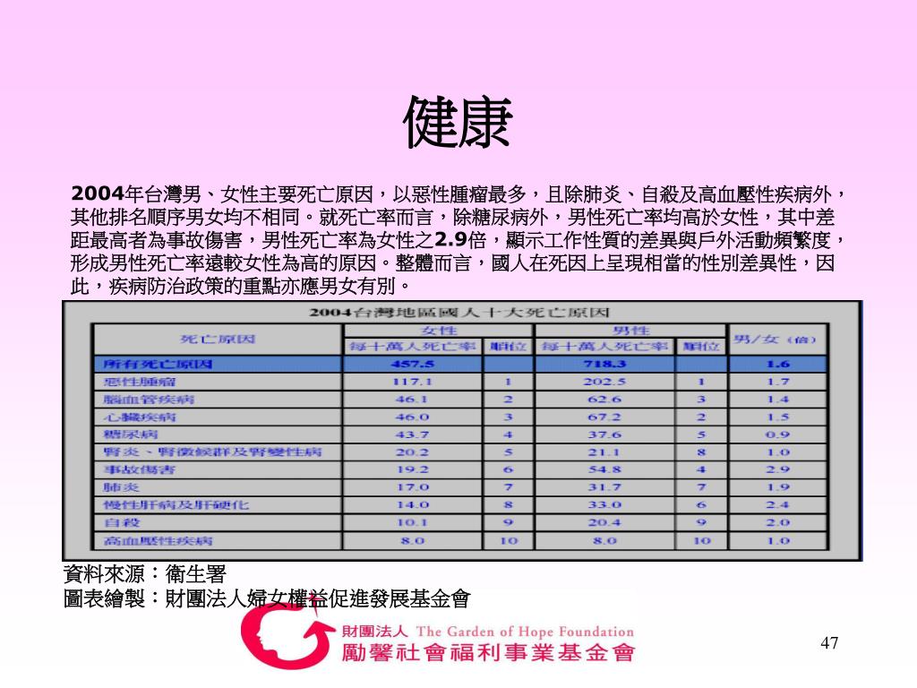This screenshot has width=917, height=688.
Task: Click the 男/女 (倍) column header
Action: pyautogui.click(x=775, y=339)
